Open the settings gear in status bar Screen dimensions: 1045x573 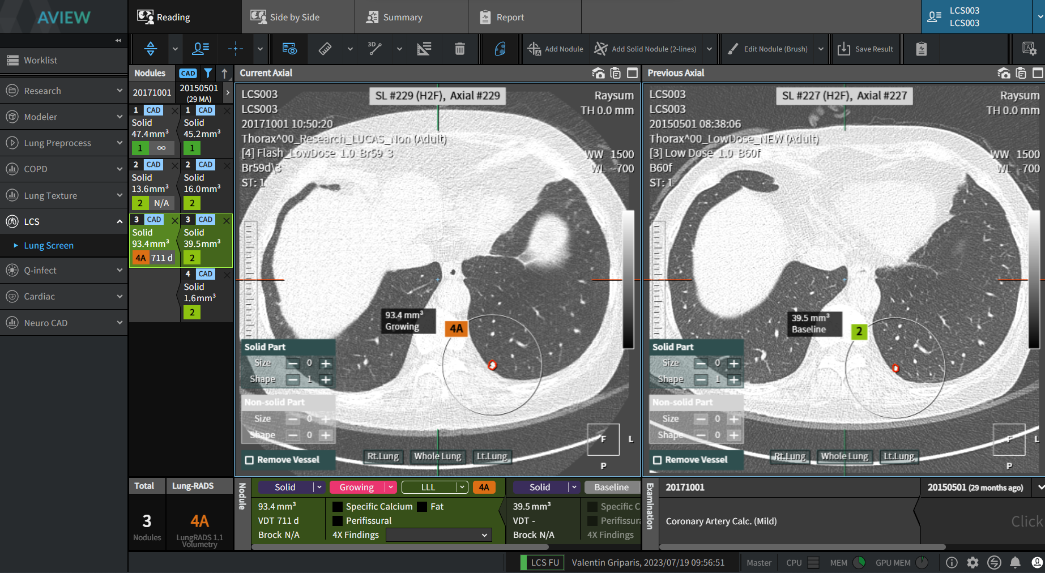click(973, 562)
